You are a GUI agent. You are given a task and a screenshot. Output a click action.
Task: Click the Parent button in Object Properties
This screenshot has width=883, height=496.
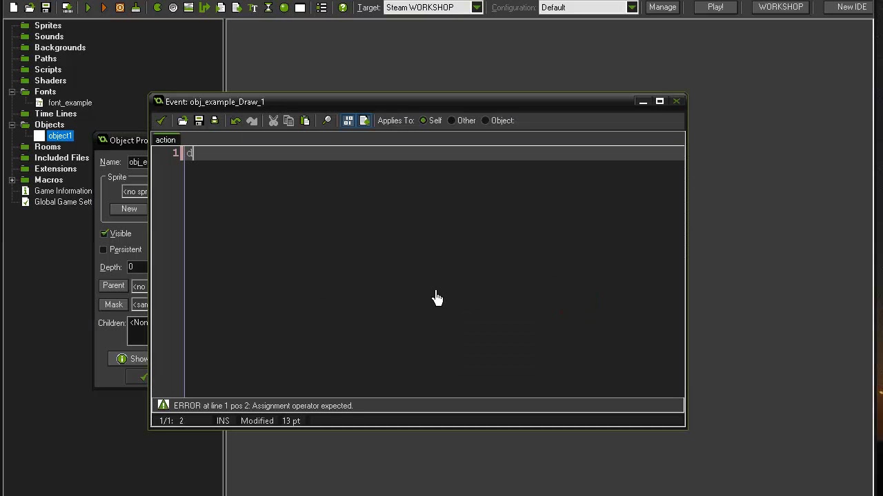click(x=113, y=286)
